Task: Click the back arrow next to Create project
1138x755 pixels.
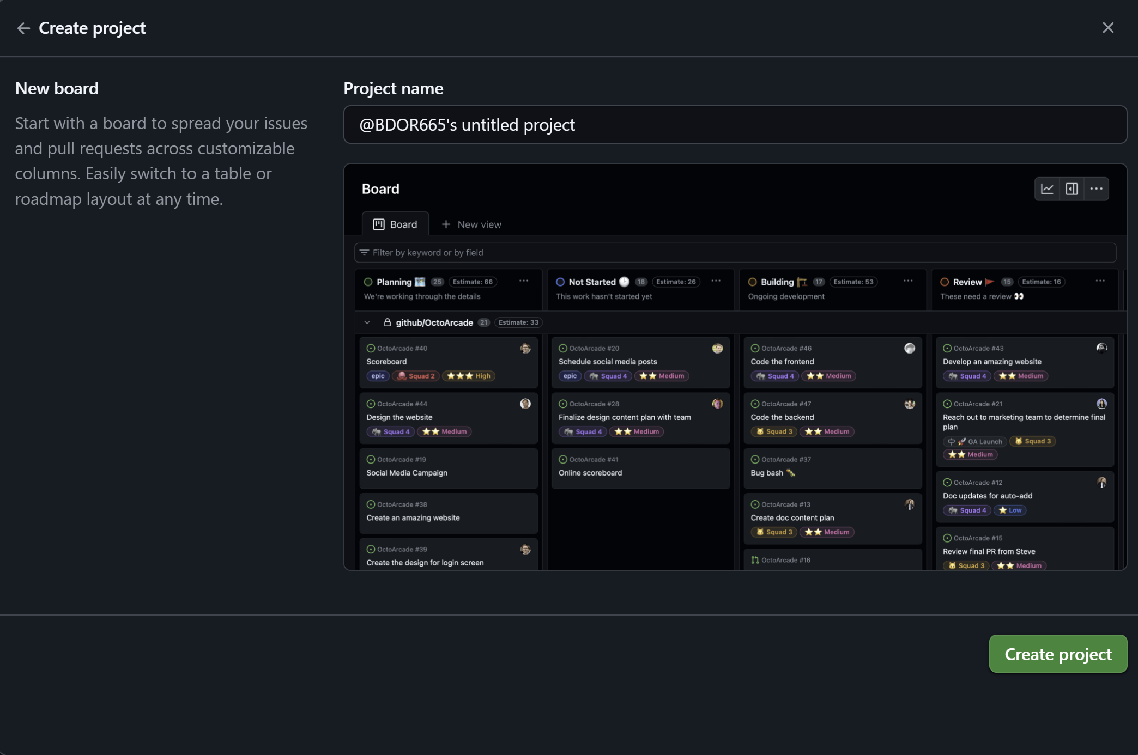Action: pyautogui.click(x=23, y=28)
